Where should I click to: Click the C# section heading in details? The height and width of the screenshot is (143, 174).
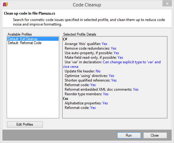(x=65, y=39)
